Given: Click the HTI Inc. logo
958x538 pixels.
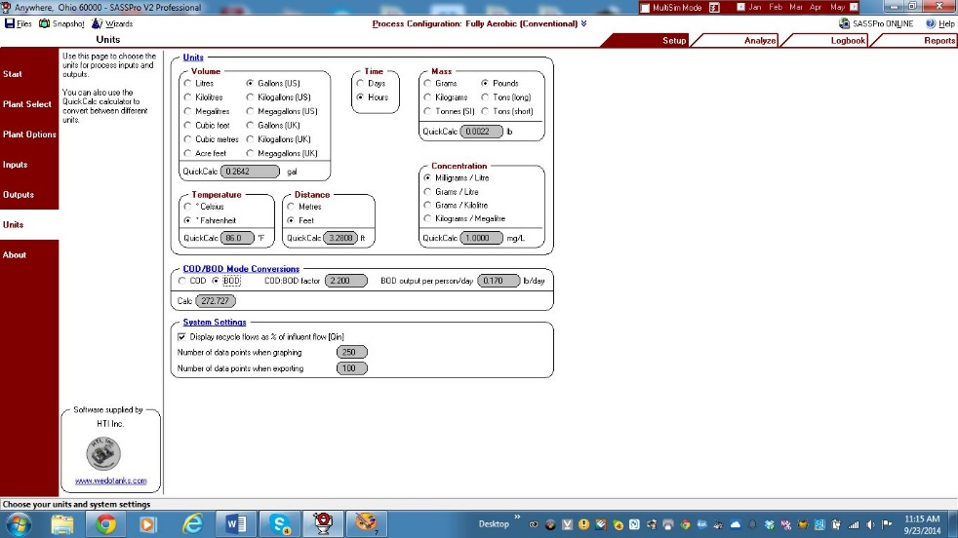Looking at the screenshot, I should 103,454.
